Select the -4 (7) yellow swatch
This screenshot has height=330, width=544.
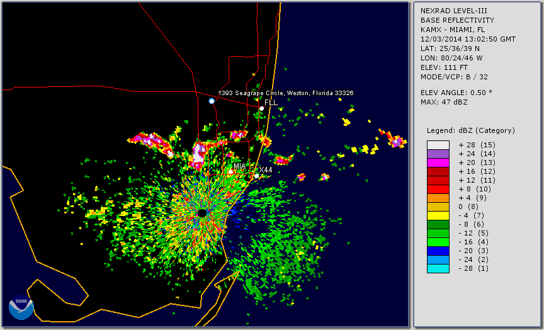[438, 215]
